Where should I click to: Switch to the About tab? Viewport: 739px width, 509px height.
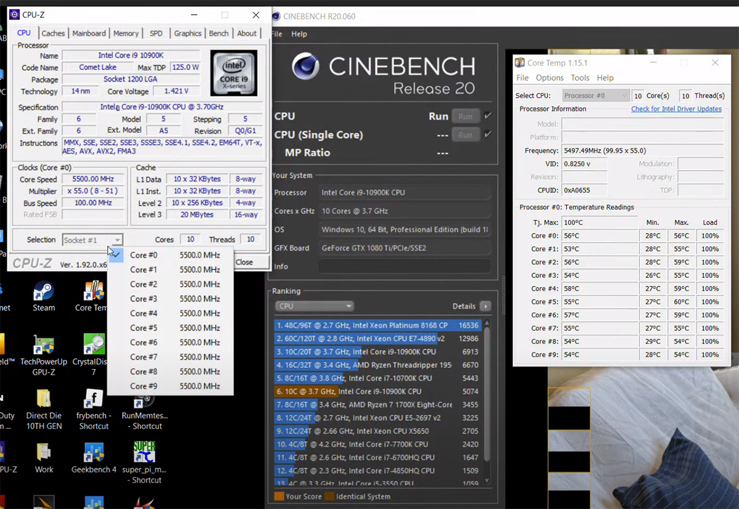[247, 33]
